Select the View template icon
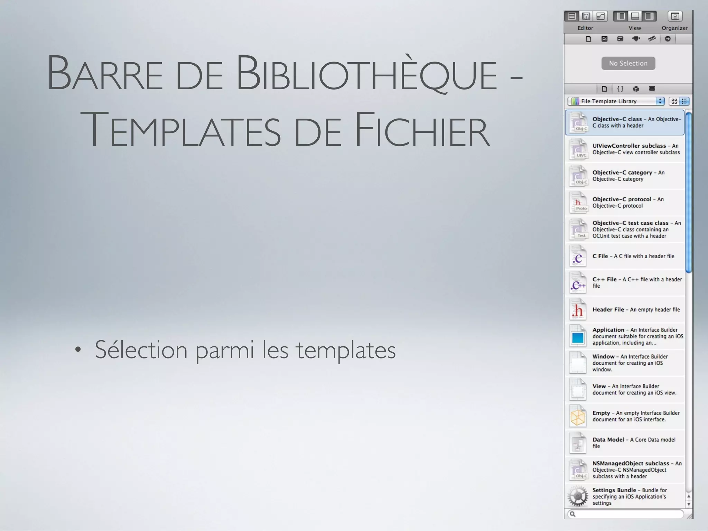Screen dimensions: 708x531 578,389
